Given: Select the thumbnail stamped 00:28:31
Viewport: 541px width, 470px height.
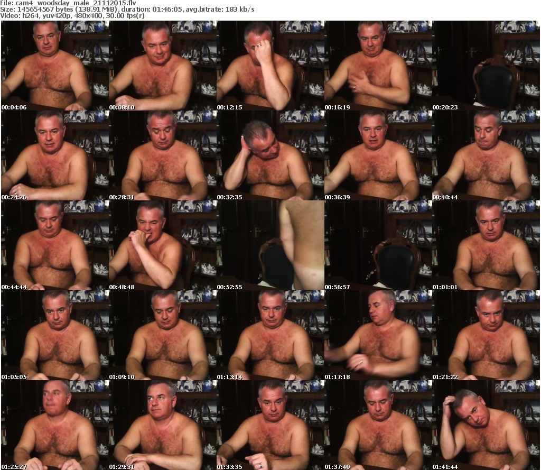Looking at the screenshot, I should (x=163, y=155).
